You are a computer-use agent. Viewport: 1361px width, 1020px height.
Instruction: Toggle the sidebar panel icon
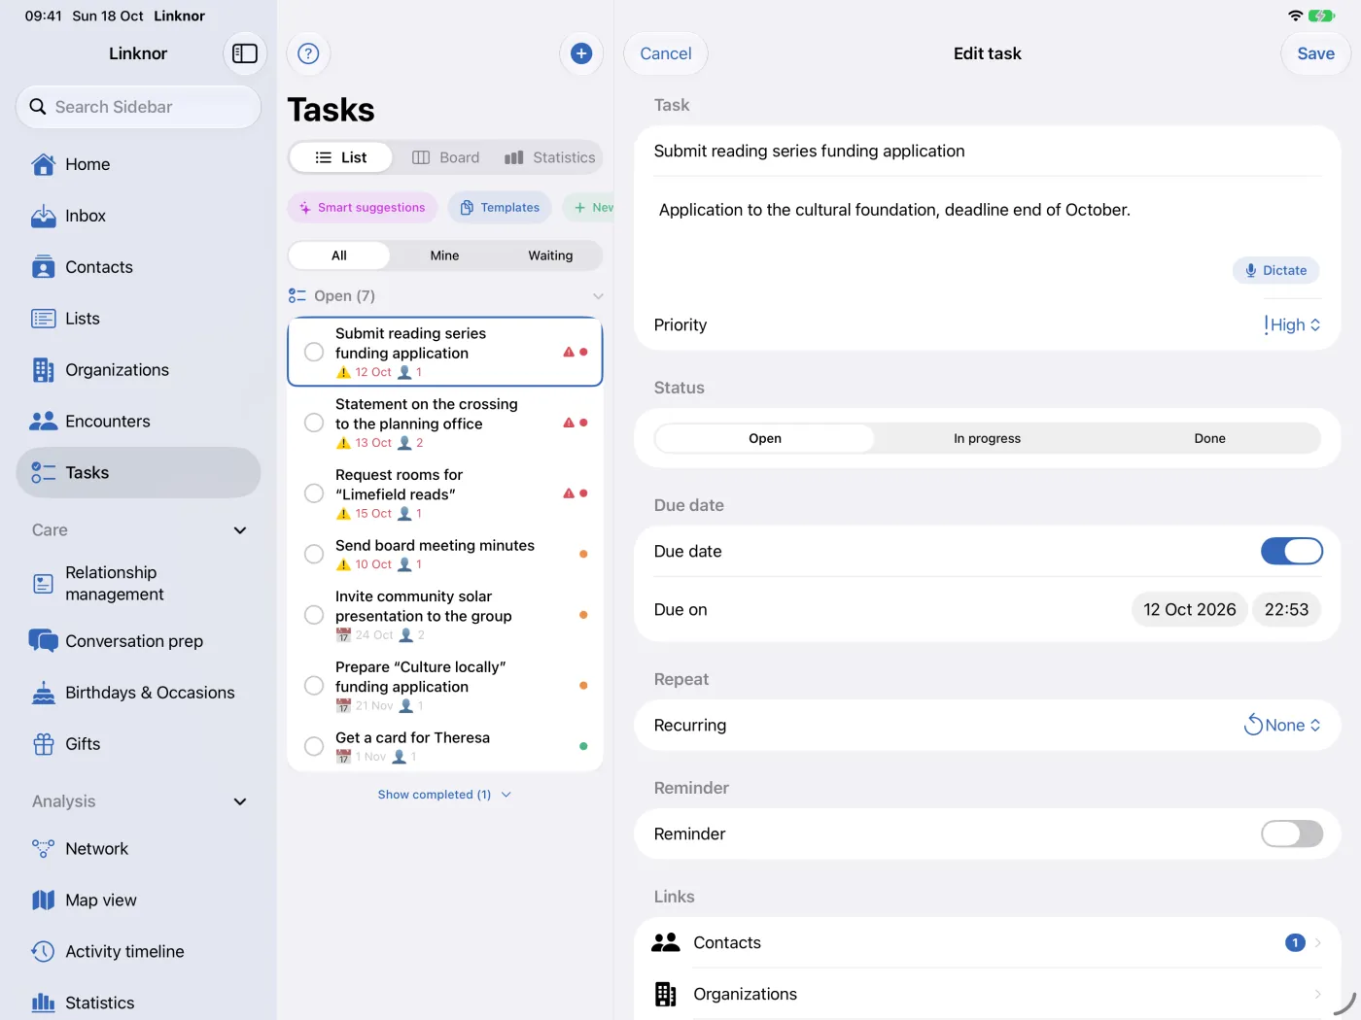coord(245,53)
